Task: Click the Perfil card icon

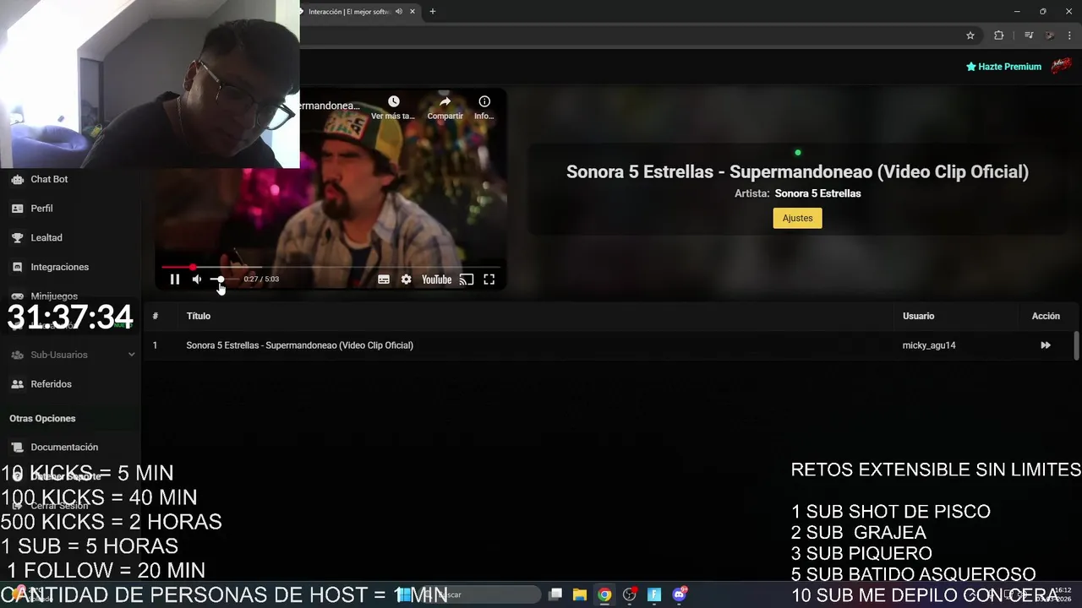Action: coord(17,209)
